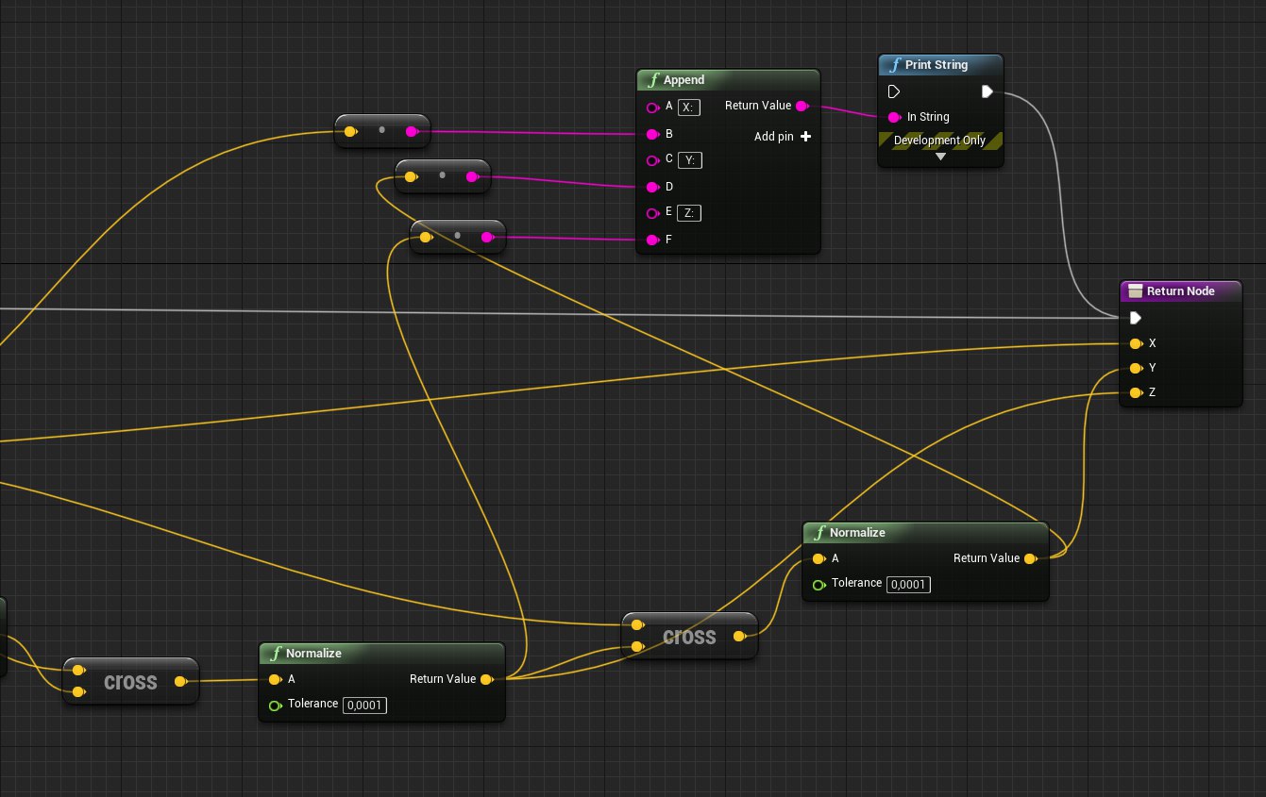Expand the Print String advanced options arrow
Viewport: 1266px width, 797px height.
pyautogui.click(x=940, y=157)
